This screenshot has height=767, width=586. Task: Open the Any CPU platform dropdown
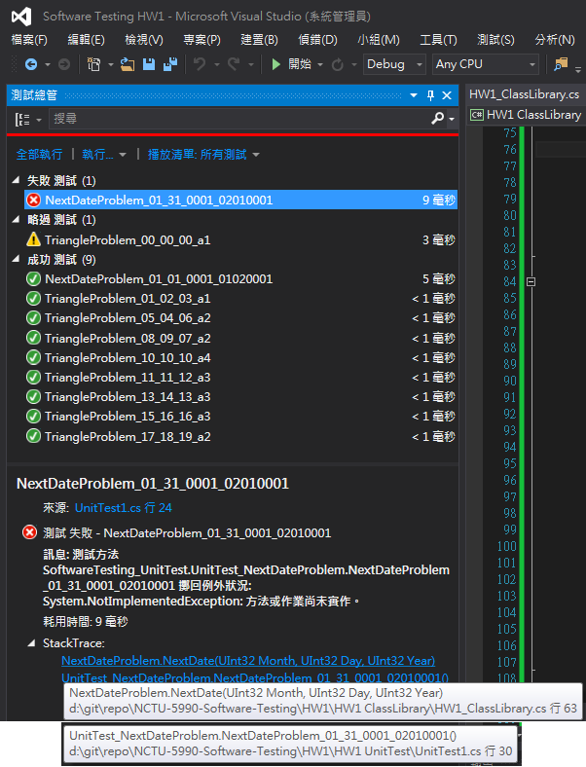(485, 64)
